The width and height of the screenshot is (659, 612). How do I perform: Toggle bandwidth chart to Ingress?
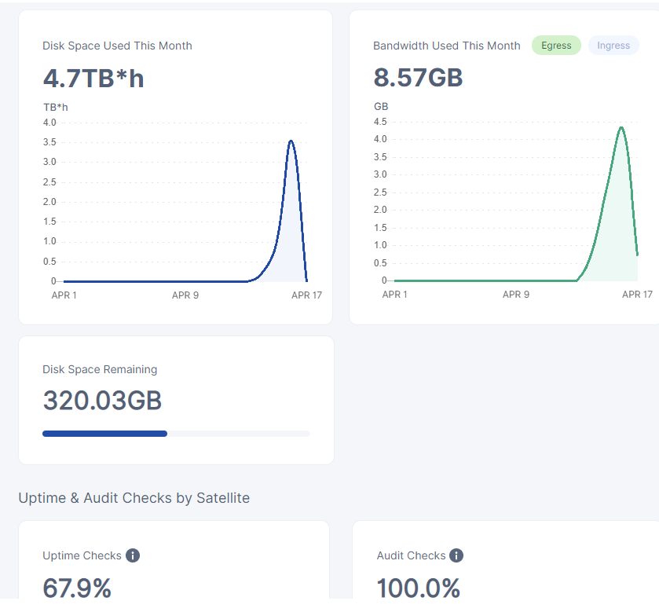click(613, 46)
